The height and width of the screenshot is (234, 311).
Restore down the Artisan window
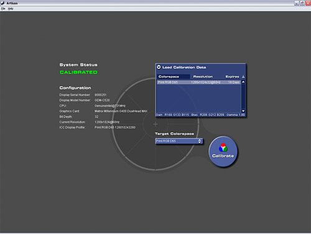point(302,3)
